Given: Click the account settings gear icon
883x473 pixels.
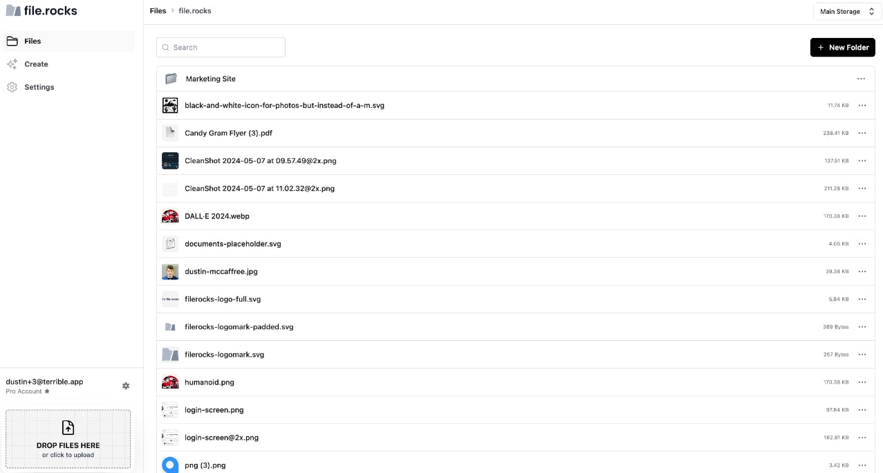Looking at the screenshot, I should pyautogui.click(x=126, y=386).
